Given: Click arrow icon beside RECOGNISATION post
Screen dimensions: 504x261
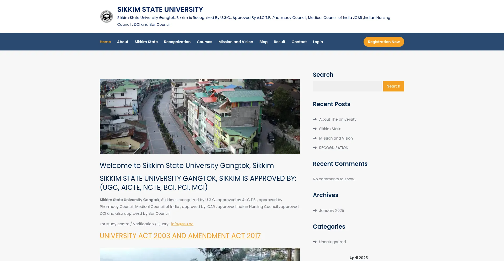Looking at the screenshot, I should coord(315,148).
